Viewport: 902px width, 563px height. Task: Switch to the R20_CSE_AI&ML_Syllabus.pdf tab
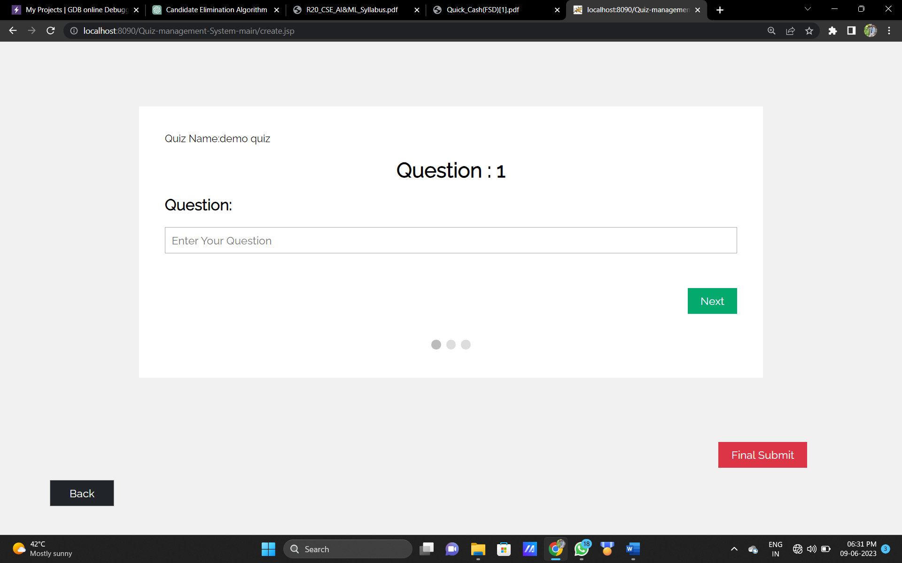coord(350,9)
